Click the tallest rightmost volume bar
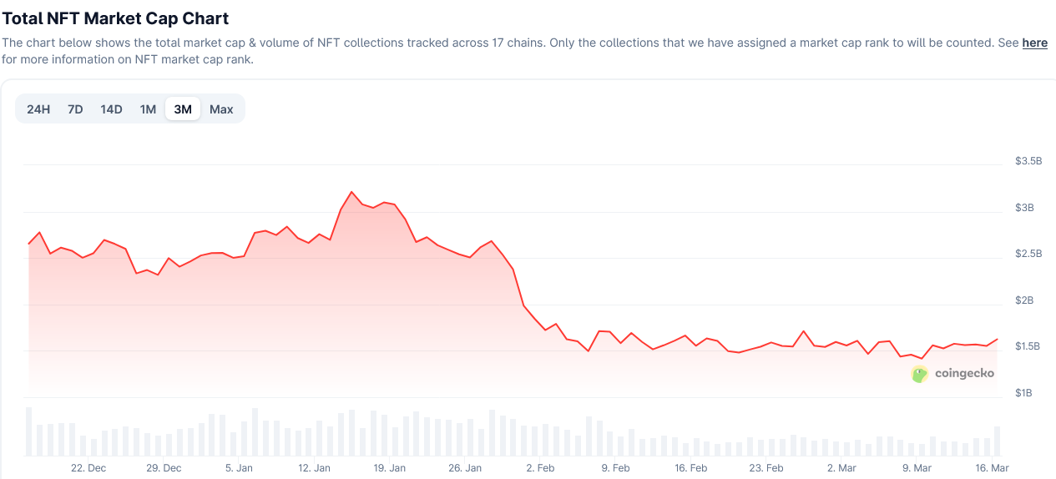Screen dimensions: 1056x479 997,441
